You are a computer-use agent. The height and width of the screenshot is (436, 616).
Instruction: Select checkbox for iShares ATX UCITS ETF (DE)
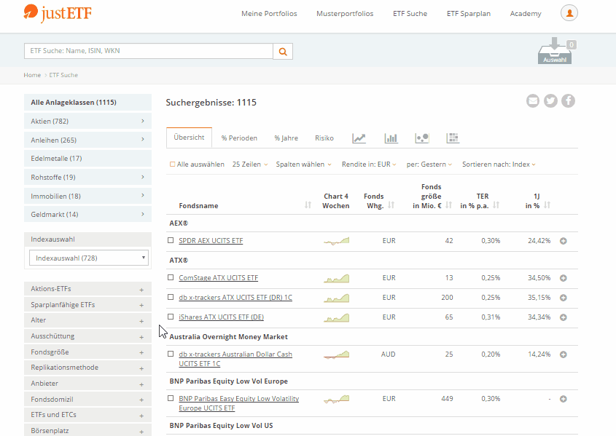(171, 317)
